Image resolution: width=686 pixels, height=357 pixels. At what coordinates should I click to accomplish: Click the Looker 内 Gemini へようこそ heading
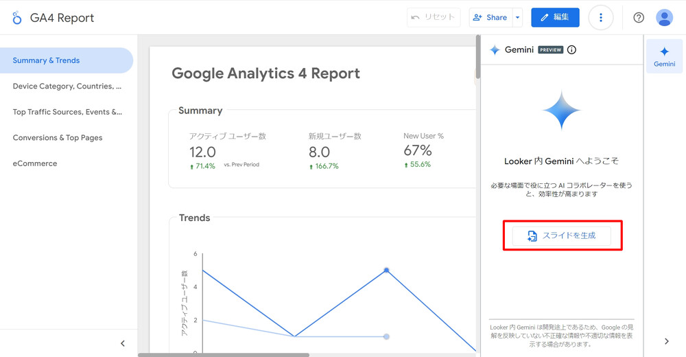point(562,161)
